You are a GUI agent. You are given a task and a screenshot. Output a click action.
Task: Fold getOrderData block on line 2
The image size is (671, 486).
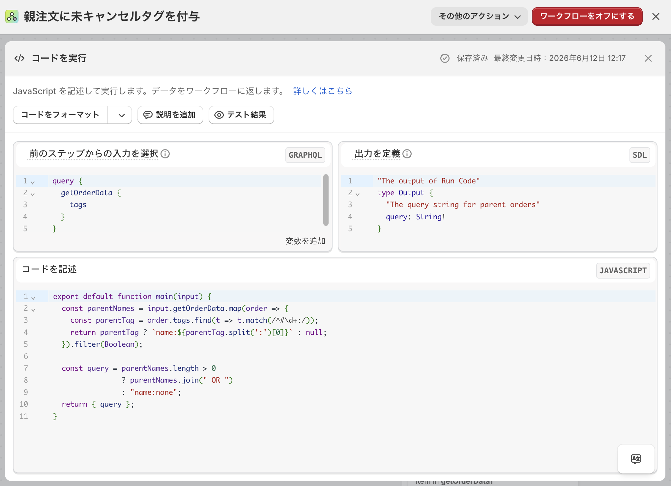(x=32, y=194)
